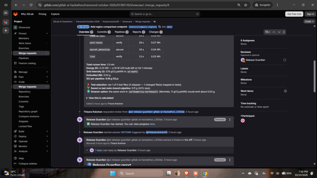Open @thisararukshan00 mention link
The width and height of the screenshot is (317, 178).
[x=157, y=132]
